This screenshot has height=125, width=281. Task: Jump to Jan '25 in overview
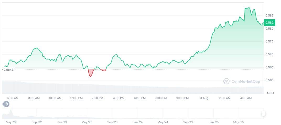pyautogui.click(x=214, y=122)
